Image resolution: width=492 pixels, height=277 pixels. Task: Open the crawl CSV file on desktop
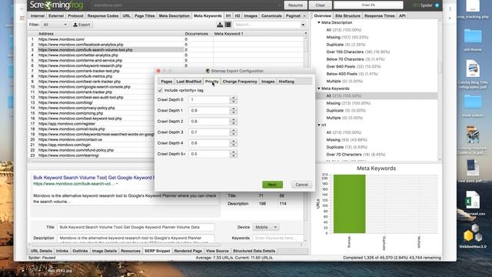pos(472,203)
